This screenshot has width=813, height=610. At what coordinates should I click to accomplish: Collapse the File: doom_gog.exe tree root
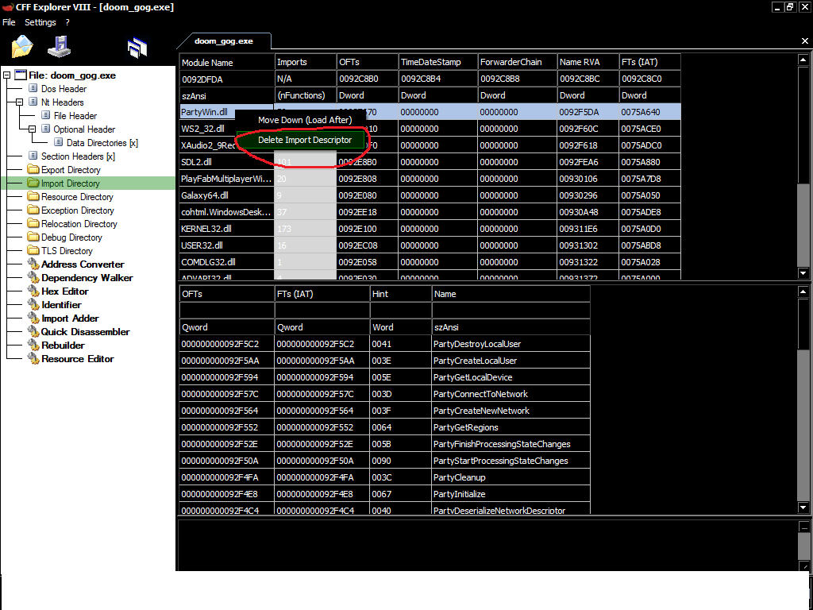pos(6,75)
